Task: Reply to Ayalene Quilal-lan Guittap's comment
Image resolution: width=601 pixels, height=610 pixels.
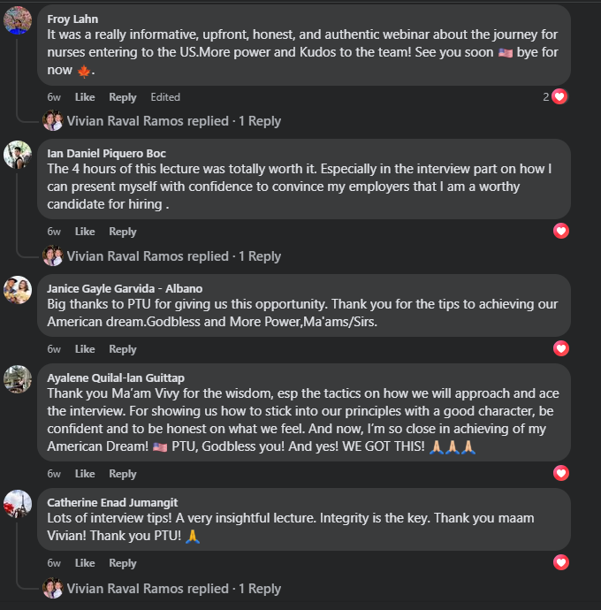Action: pos(123,475)
